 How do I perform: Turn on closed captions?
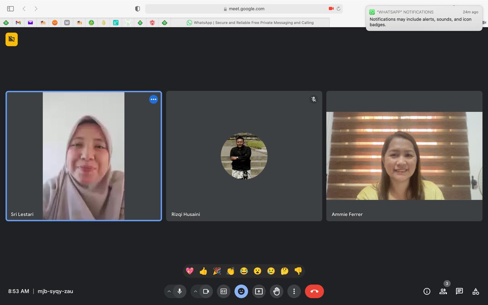[224, 291]
